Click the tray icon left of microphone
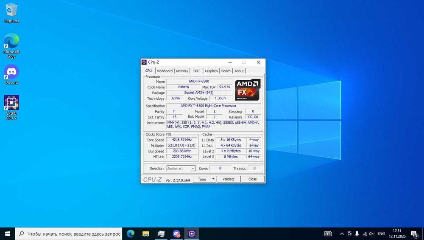 click(349, 234)
